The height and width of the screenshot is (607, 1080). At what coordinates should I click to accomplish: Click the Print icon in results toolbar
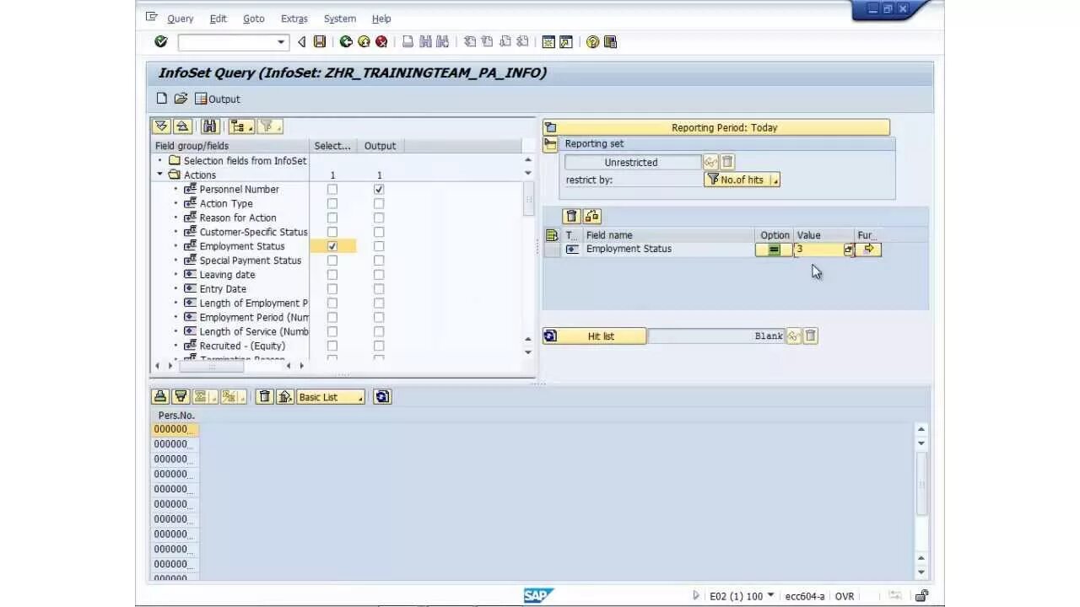click(x=159, y=397)
